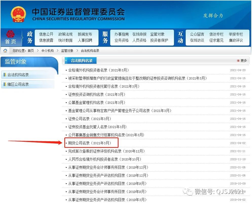Screen dimensions: 252x203
Task: Open 从事证券期货业务资产评估机构目录（2019年12月）
Action: click(108, 175)
